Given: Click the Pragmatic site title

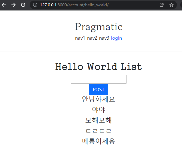Looking at the screenshot, I should (99, 27).
